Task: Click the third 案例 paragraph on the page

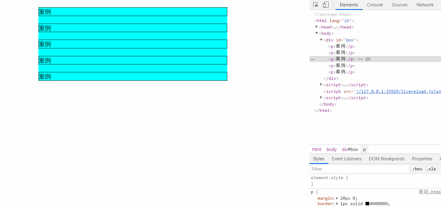Action: [133, 44]
